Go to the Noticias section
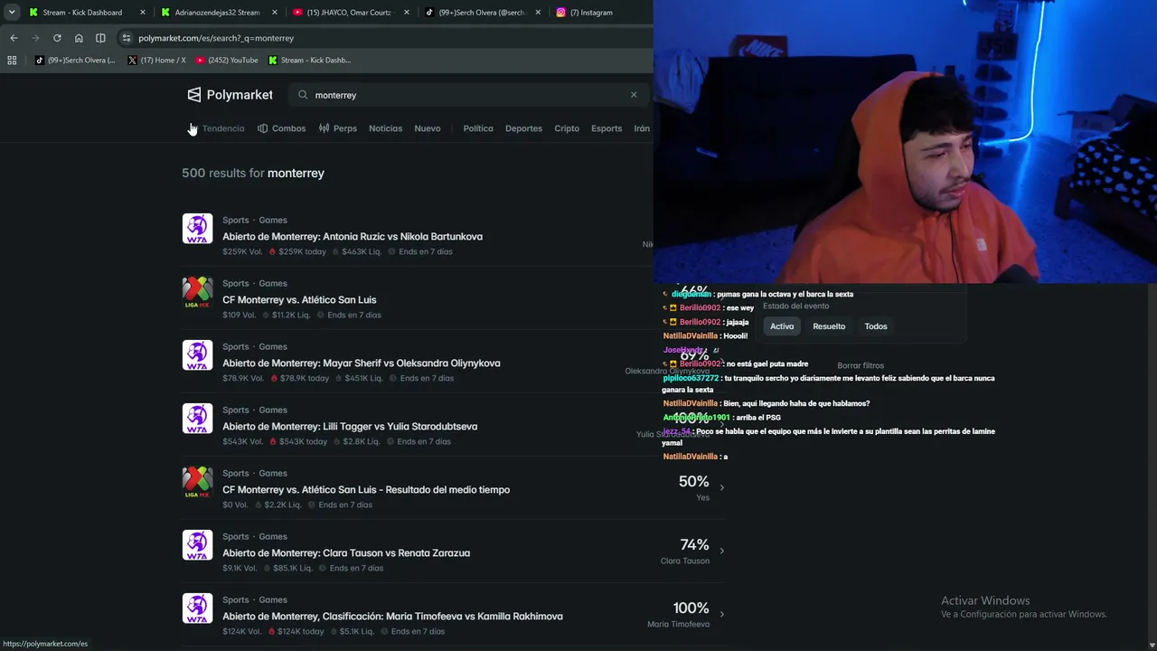 (385, 128)
